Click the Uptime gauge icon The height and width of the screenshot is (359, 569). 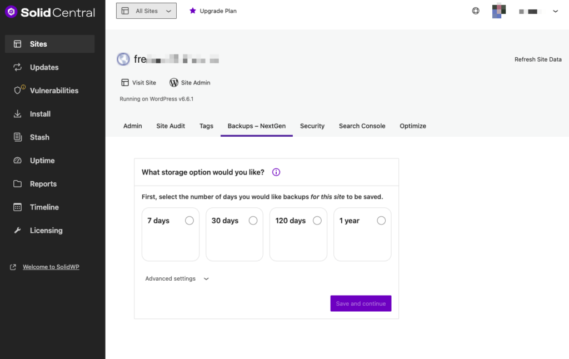18,161
